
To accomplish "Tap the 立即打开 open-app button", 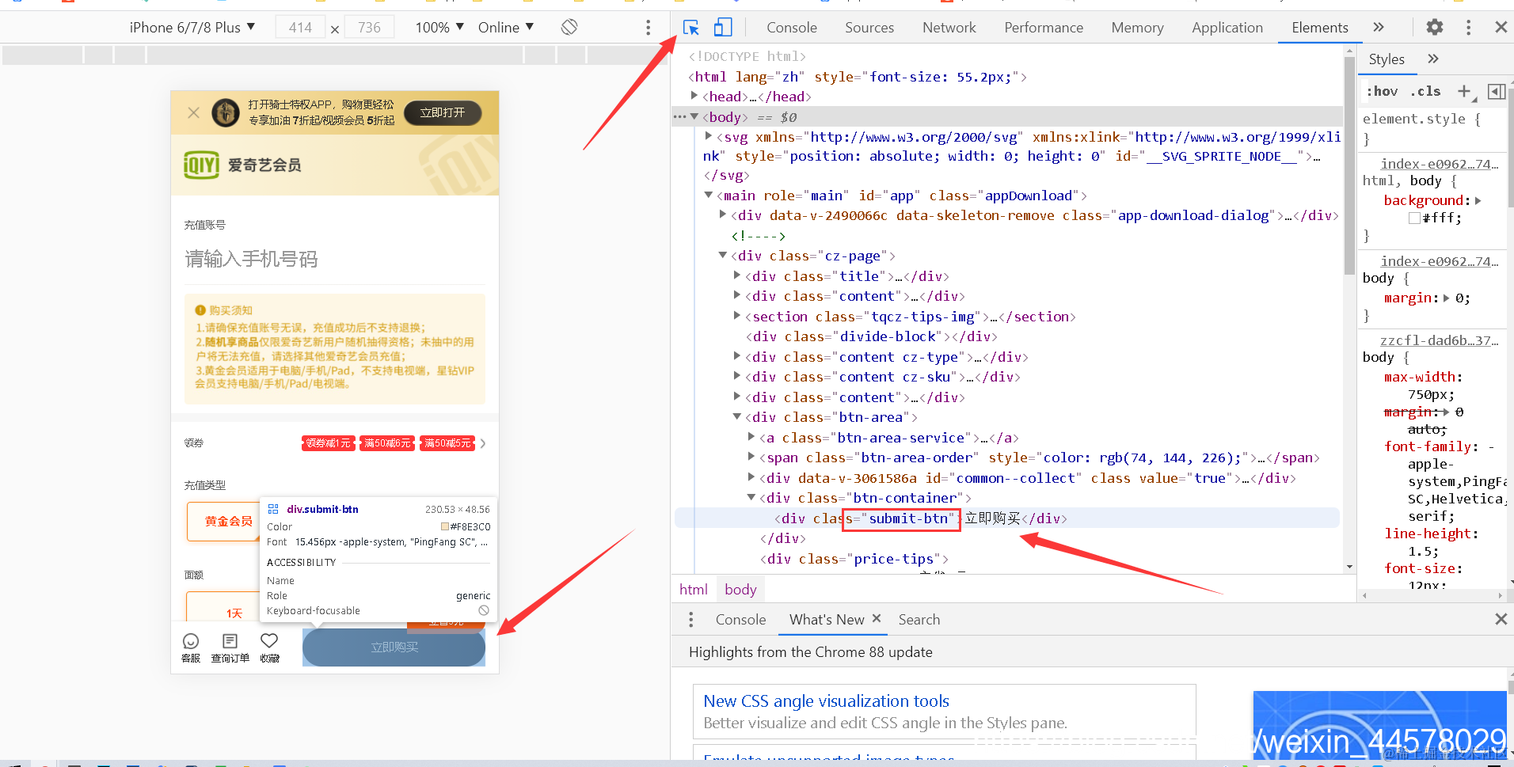I will [x=443, y=113].
